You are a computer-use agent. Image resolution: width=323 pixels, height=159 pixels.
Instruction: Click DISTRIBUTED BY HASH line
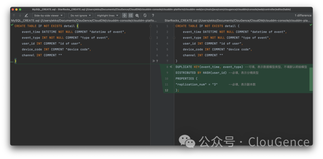(x=217, y=73)
